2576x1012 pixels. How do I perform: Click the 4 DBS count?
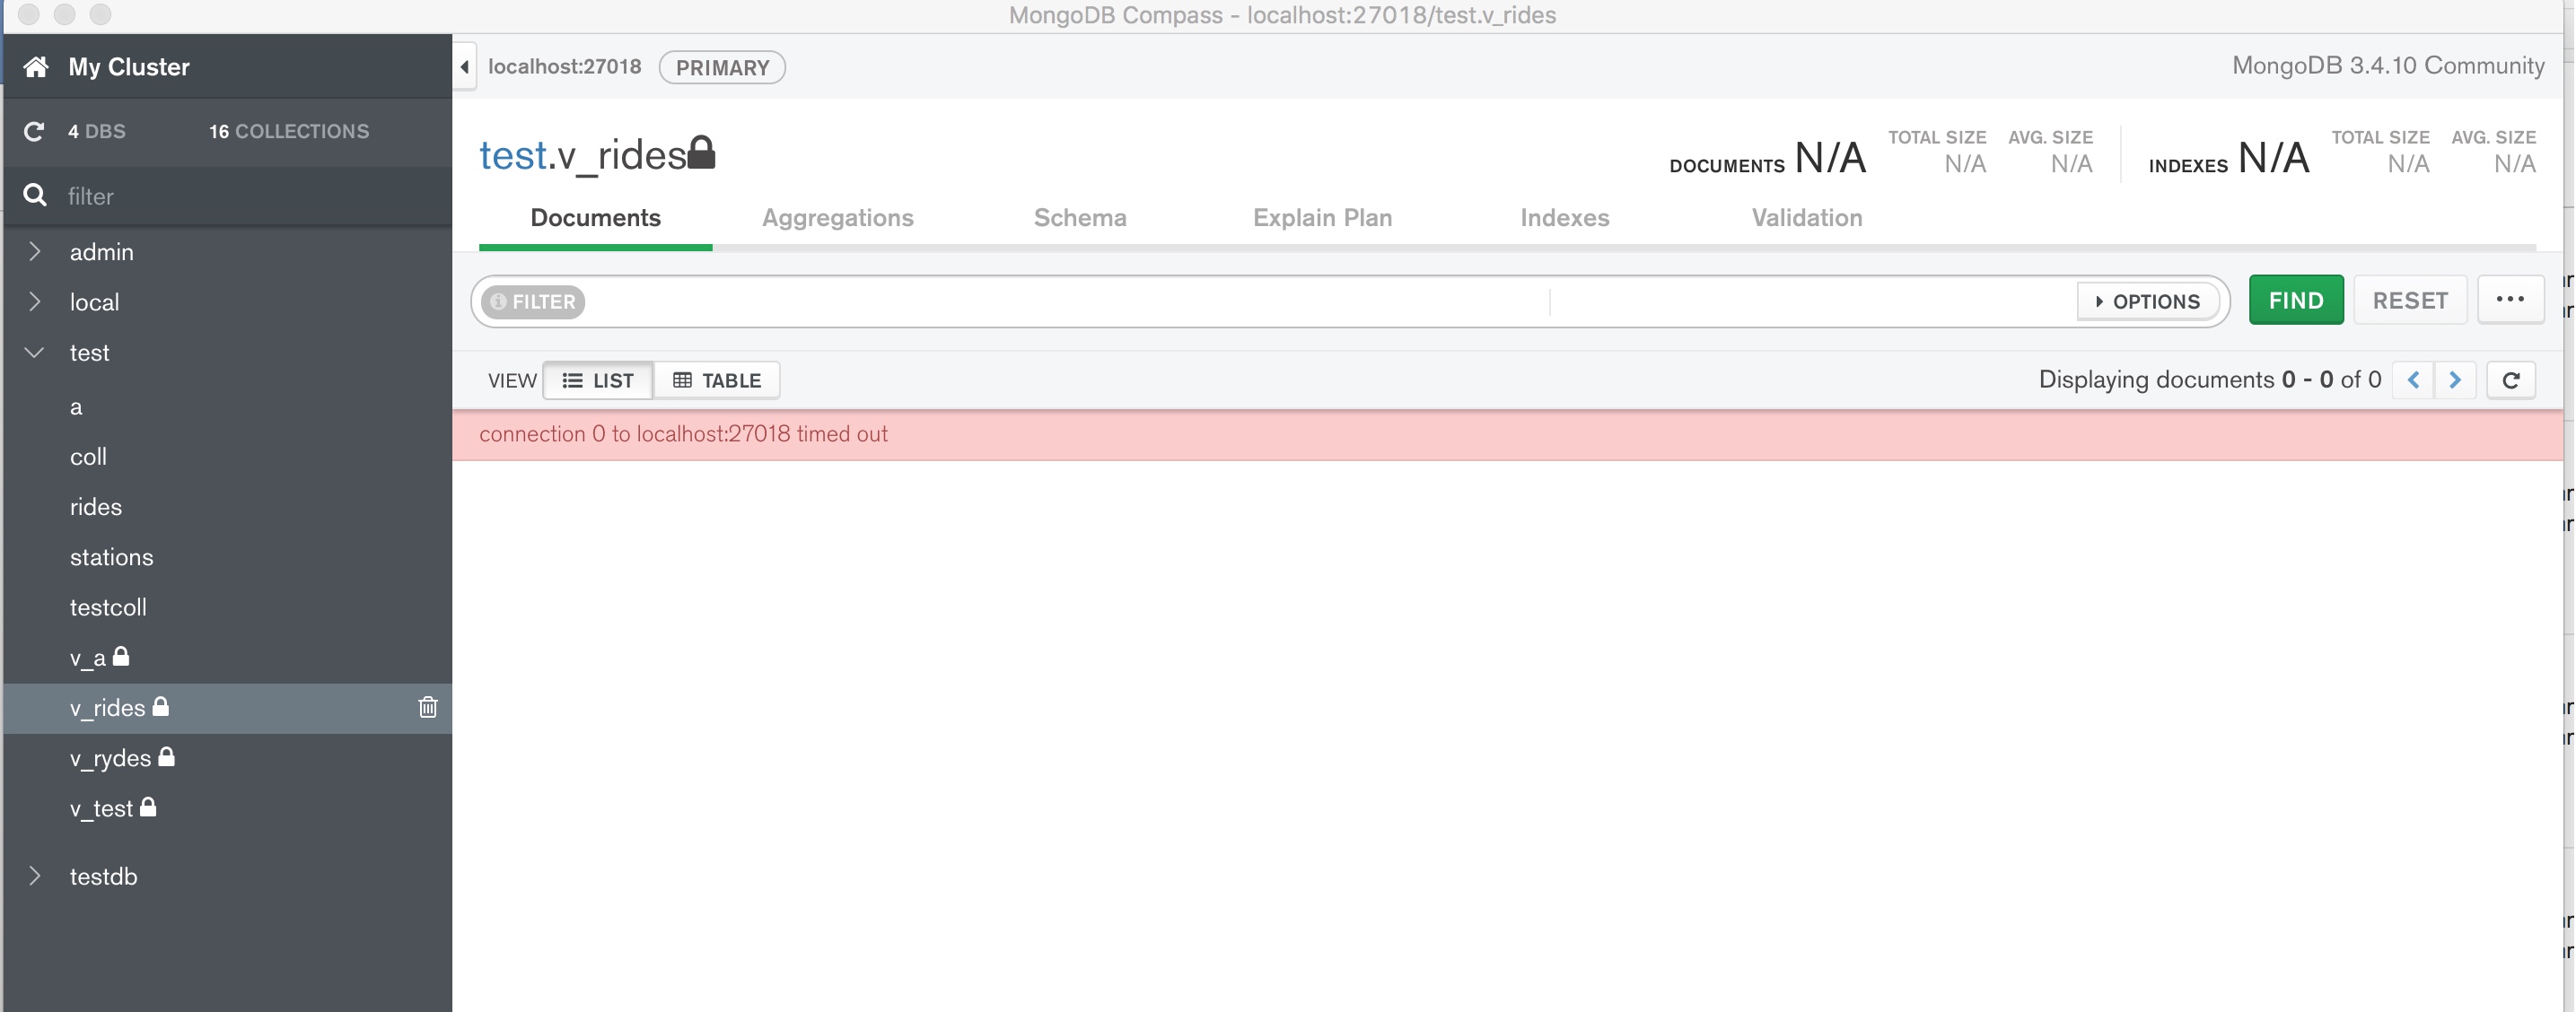coord(97,132)
